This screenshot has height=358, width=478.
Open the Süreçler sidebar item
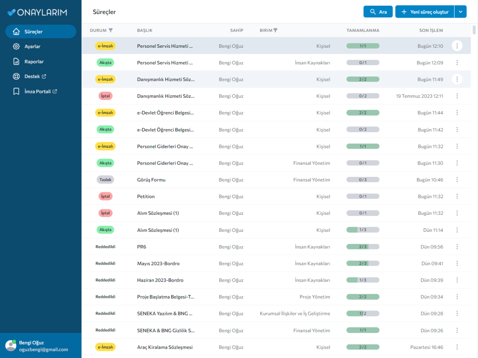[41, 31]
